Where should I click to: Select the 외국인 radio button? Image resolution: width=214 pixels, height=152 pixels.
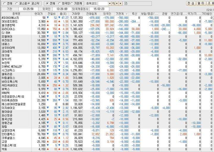(59, 3)
